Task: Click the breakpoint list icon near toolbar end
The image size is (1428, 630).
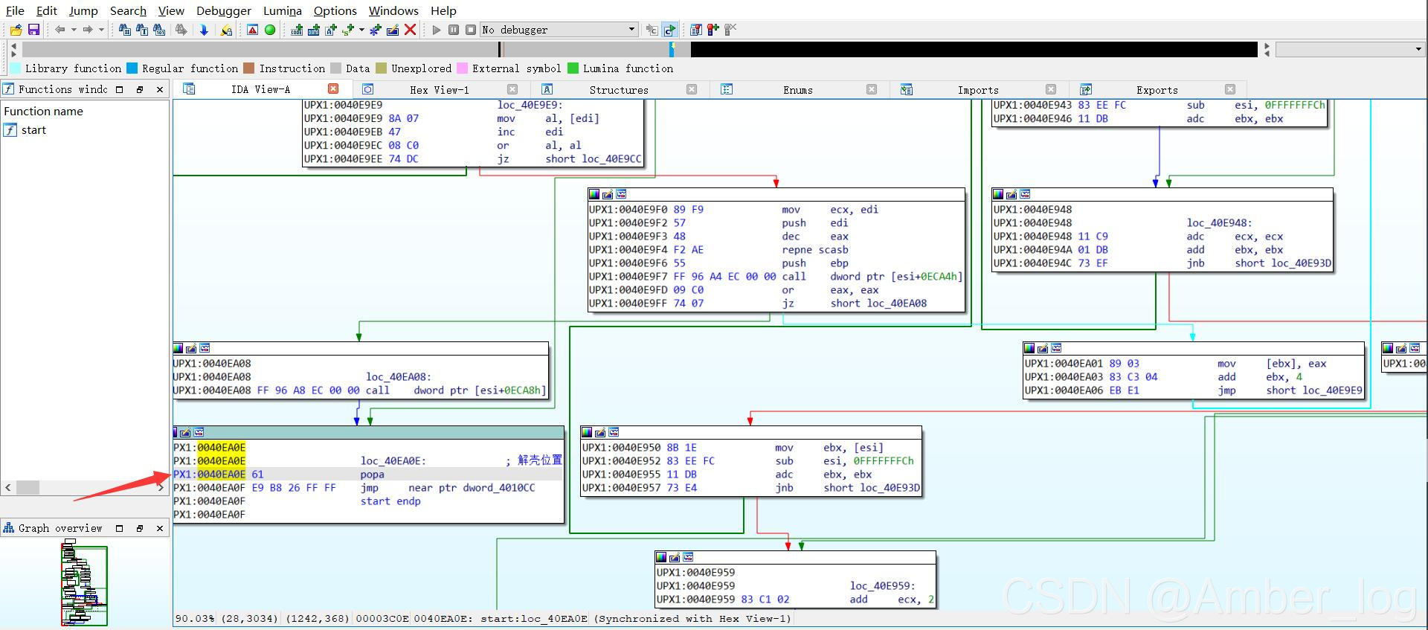Action: (x=695, y=30)
